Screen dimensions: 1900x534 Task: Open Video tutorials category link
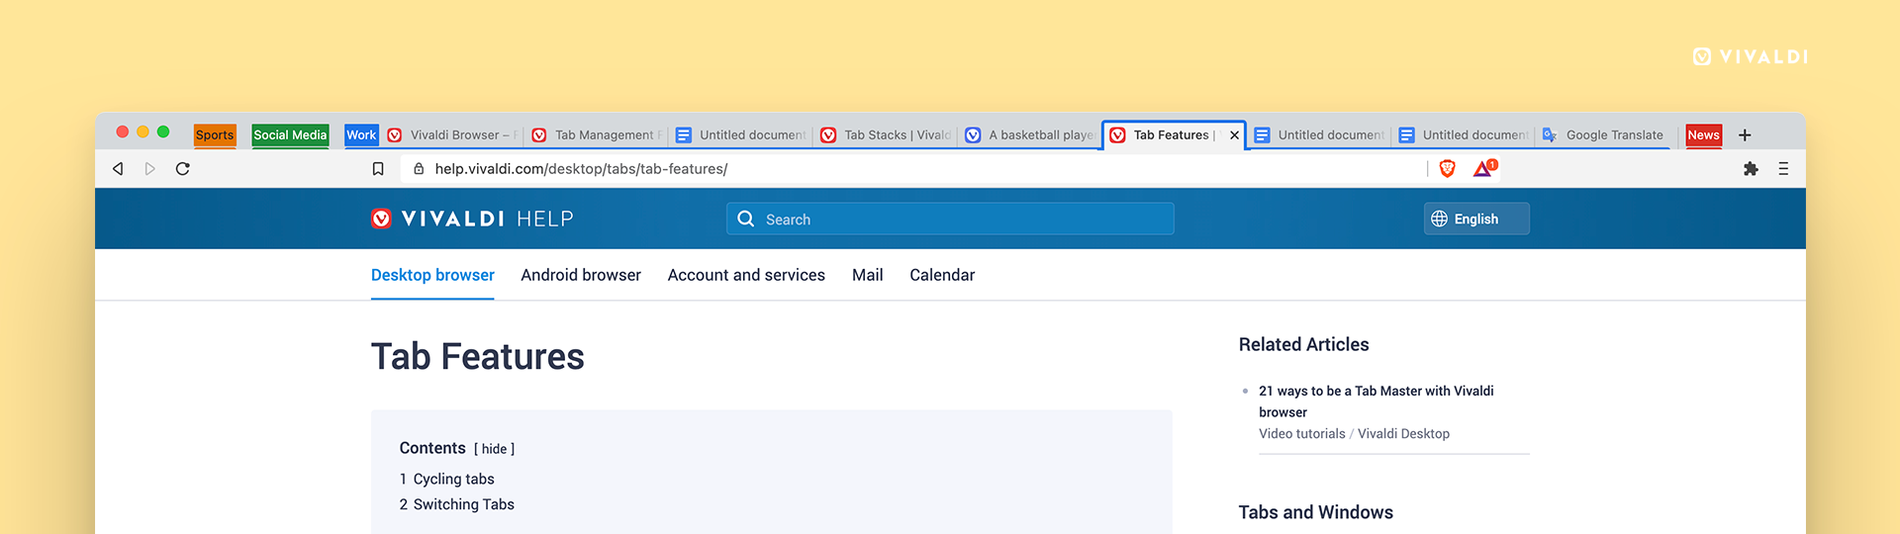click(x=1301, y=434)
